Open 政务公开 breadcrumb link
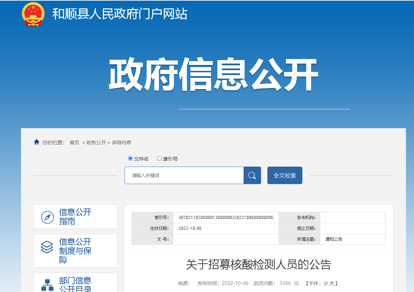The height and width of the screenshot is (292, 414). pyautogui.click(x=96, y=143)
